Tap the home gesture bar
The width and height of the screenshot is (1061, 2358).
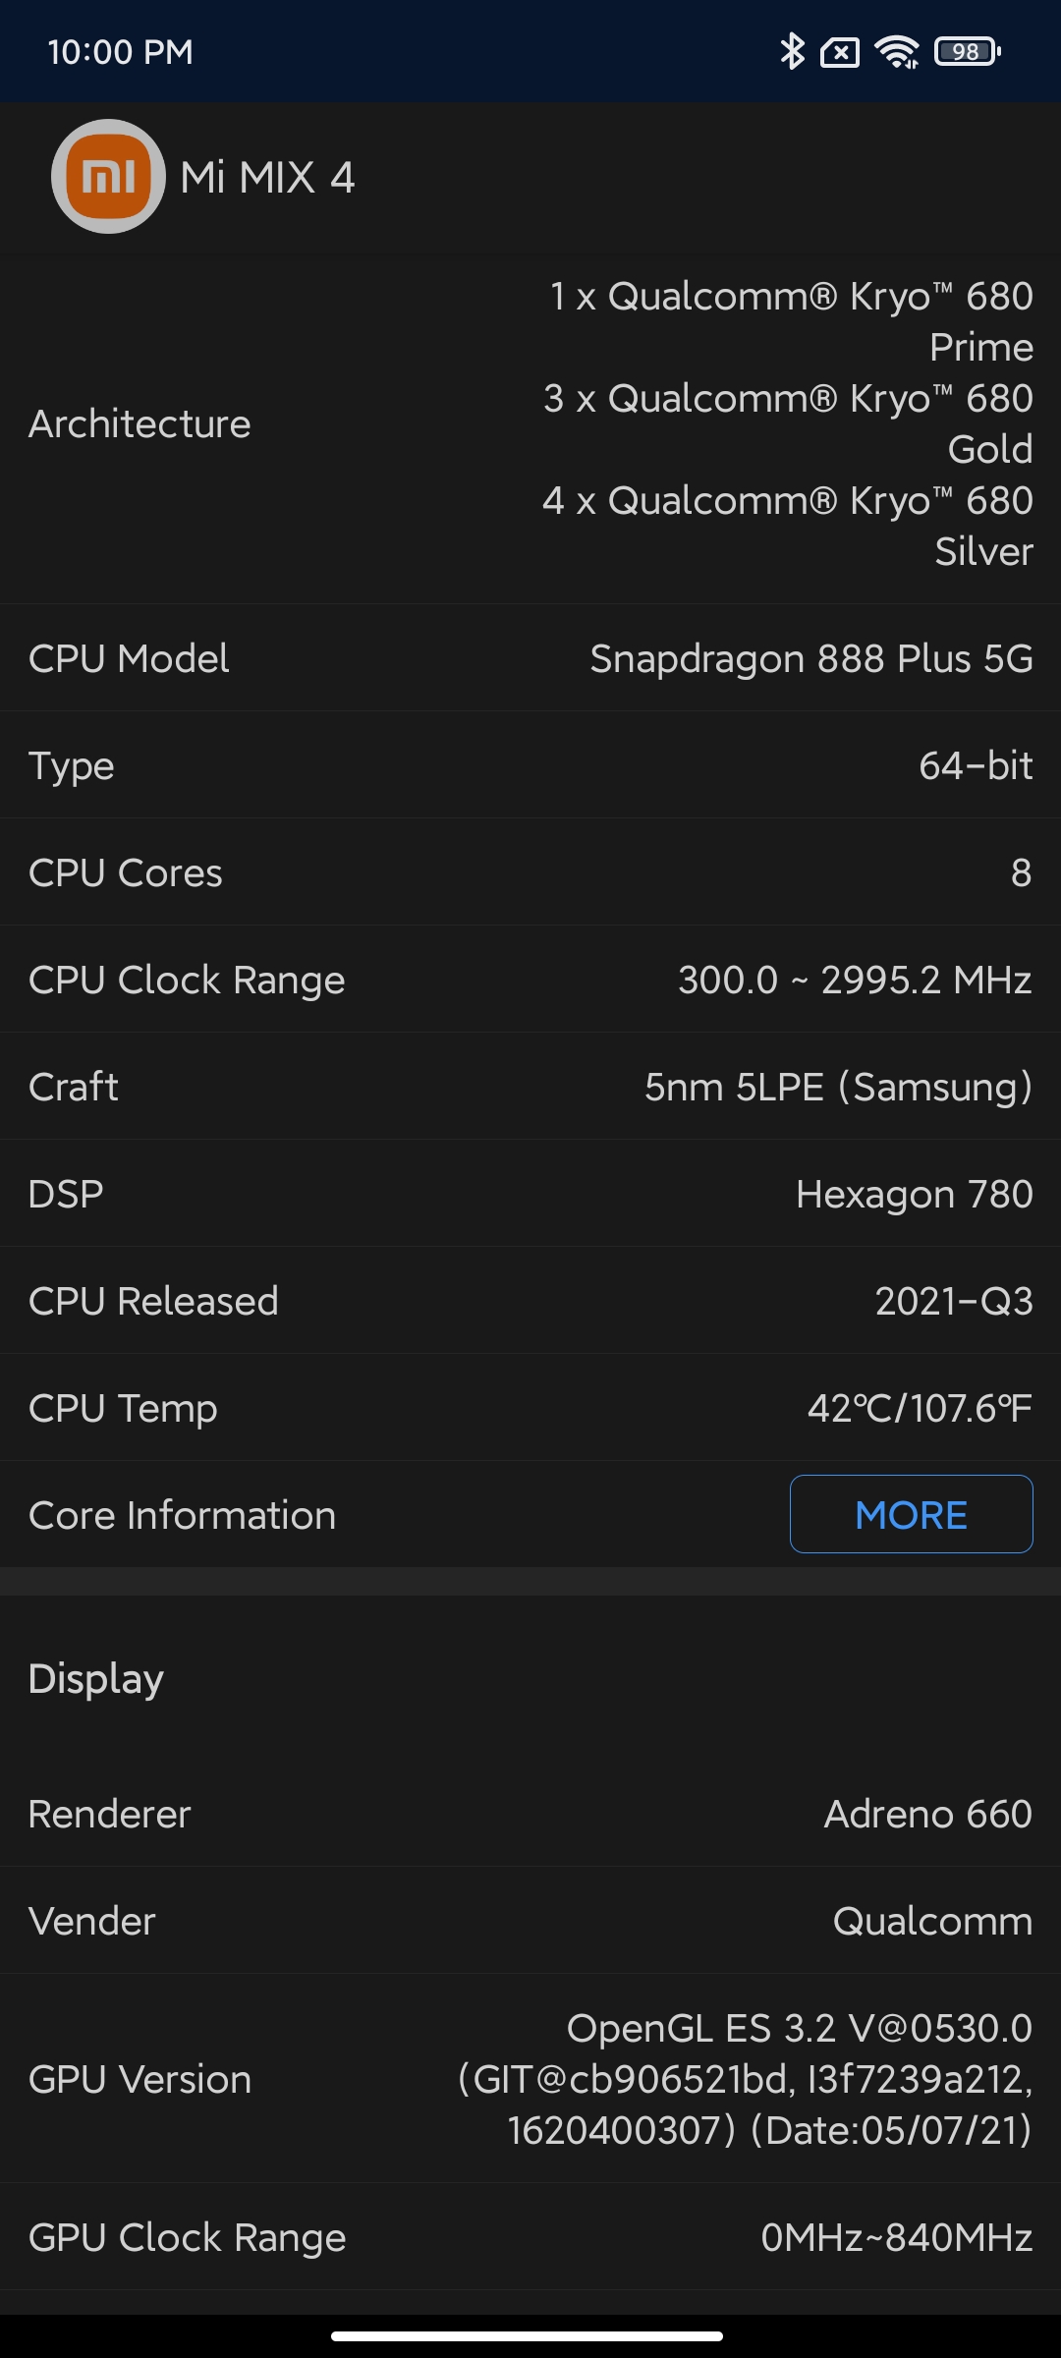pyautogui.click(x=528, y=2335)
